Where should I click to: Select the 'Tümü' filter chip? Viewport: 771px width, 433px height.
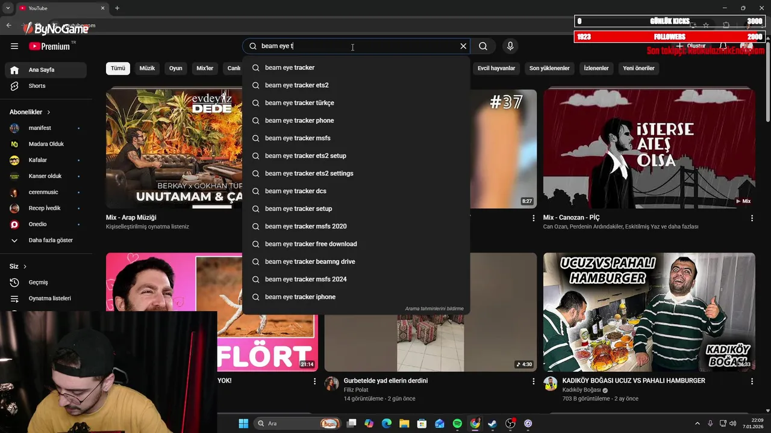[118, 68]
